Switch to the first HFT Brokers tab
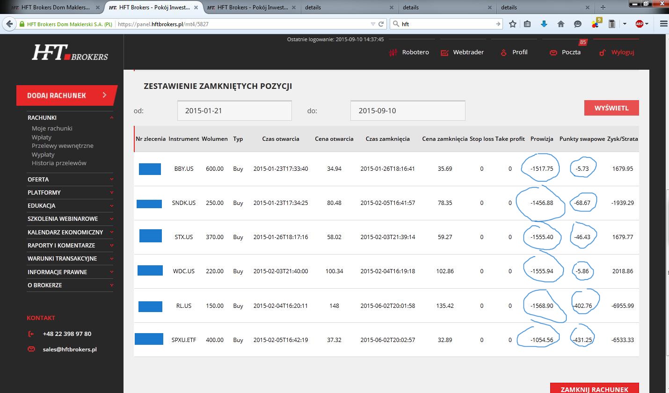Screen dimensions: 669x393 (51, 7)
